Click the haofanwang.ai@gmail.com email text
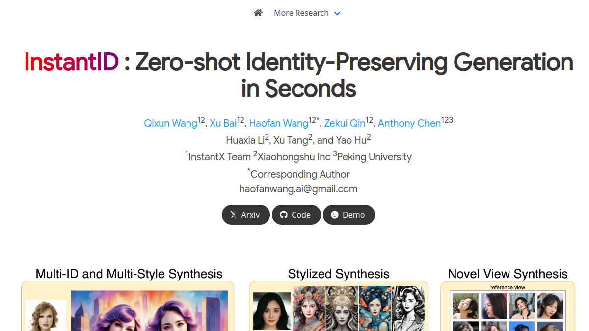The height and width of the screenshot is (331, 589). pyautogui.click(x=298, y=189)
